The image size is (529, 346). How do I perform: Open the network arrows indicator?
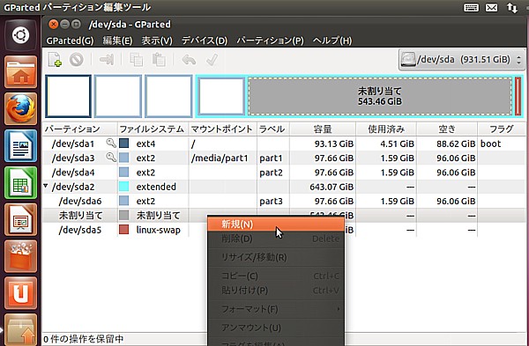[511, 7]
